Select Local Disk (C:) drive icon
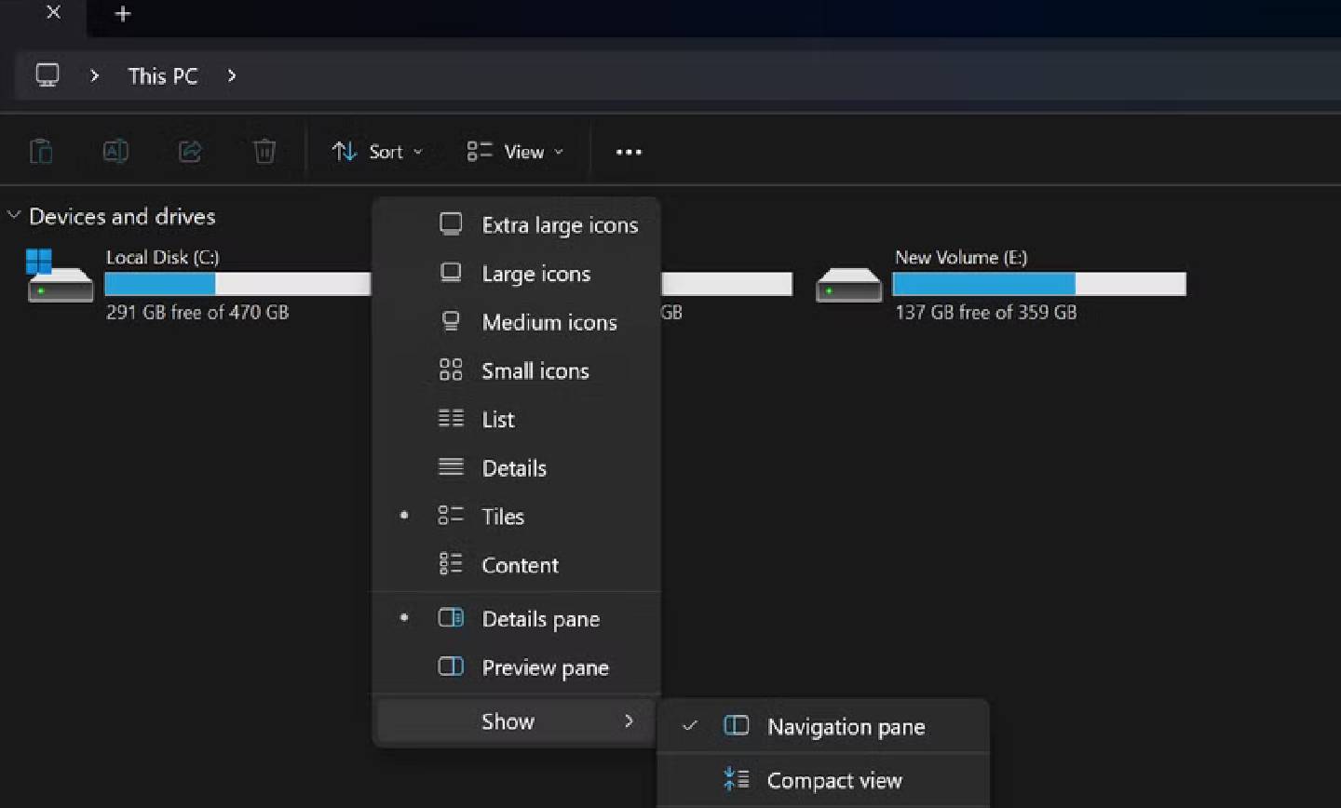 pos(60,277)
